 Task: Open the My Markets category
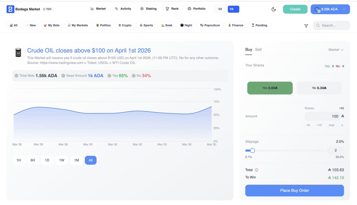tap(78, 26)
